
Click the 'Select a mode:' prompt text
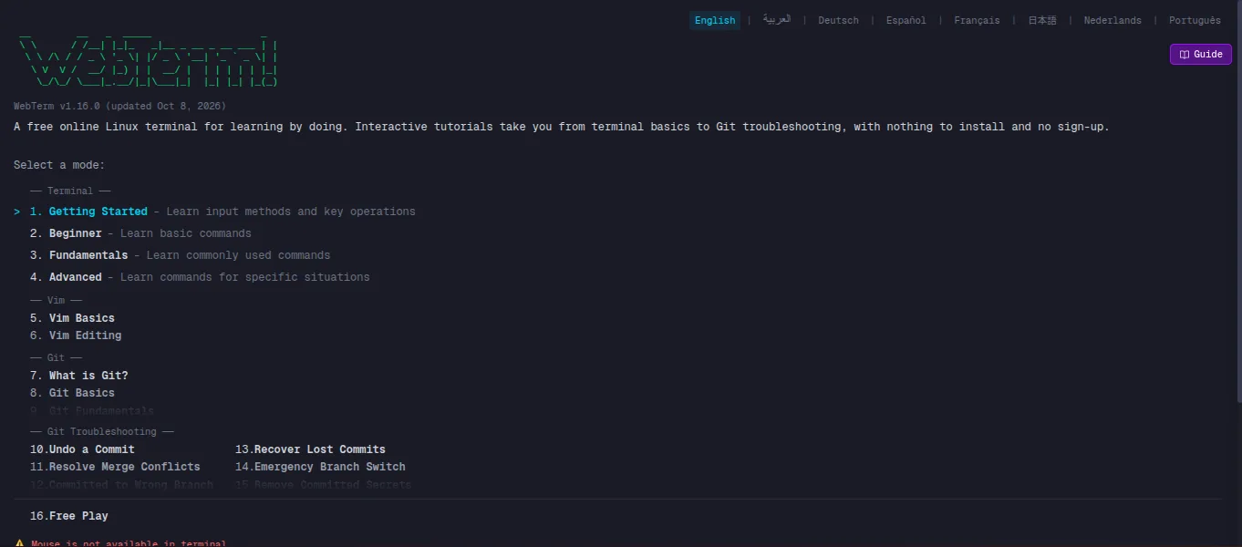point(59,165)
